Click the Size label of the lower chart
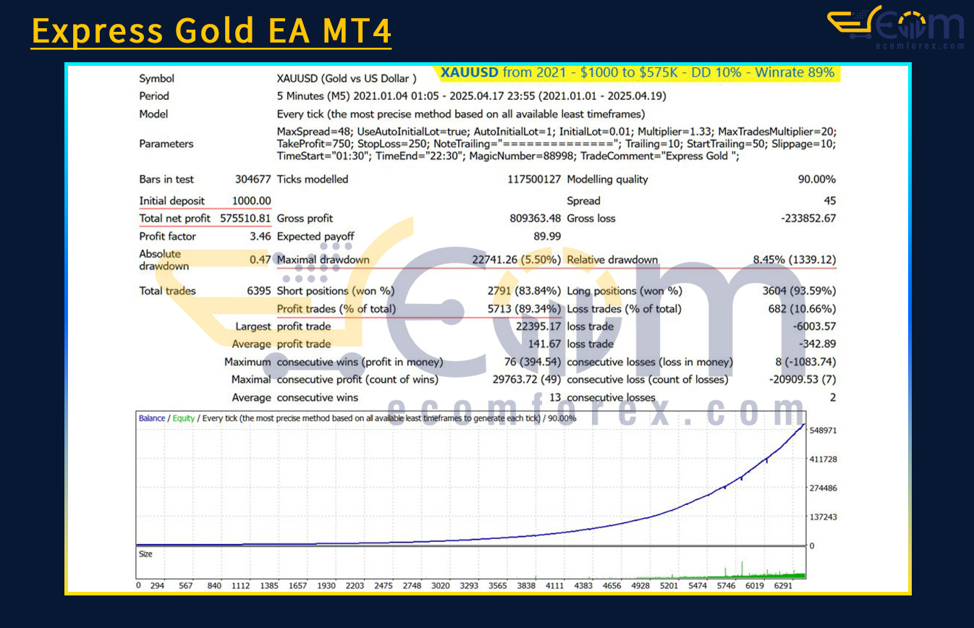The width and height of the screenshot is (974, 628). (x=145, y=553)
